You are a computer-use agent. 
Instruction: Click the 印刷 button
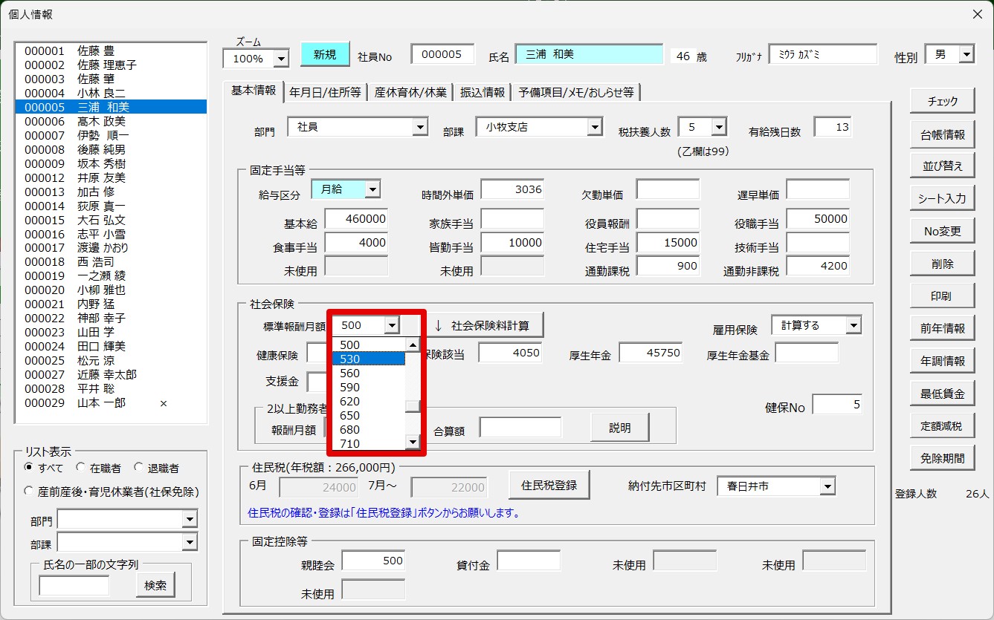tap(942, 296)
